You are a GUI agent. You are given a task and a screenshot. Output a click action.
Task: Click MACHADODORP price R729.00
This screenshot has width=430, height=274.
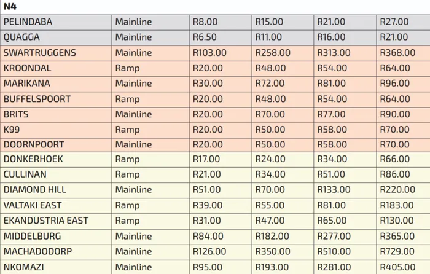[395, 251]
